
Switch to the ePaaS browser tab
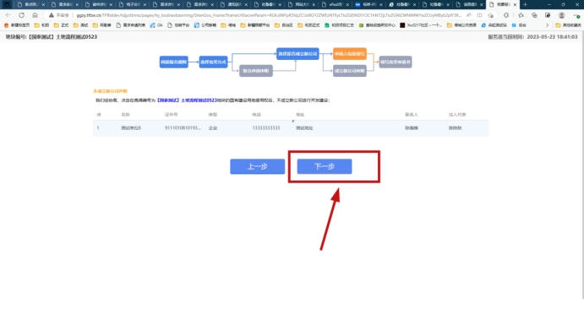333,4
